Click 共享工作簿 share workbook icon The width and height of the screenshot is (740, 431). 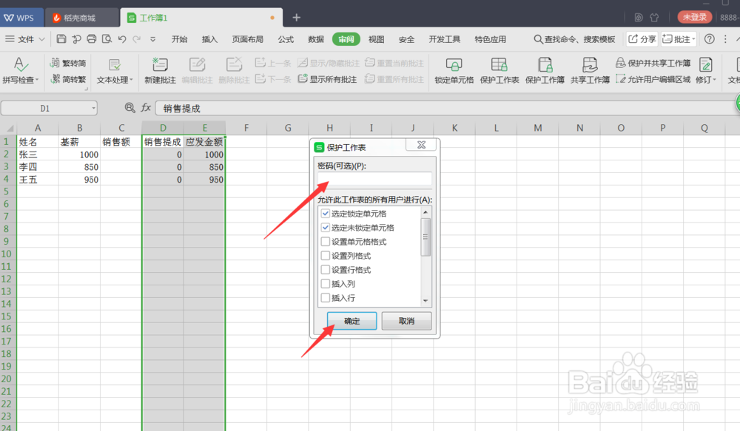pyautogui.click(x=590, y=71)
